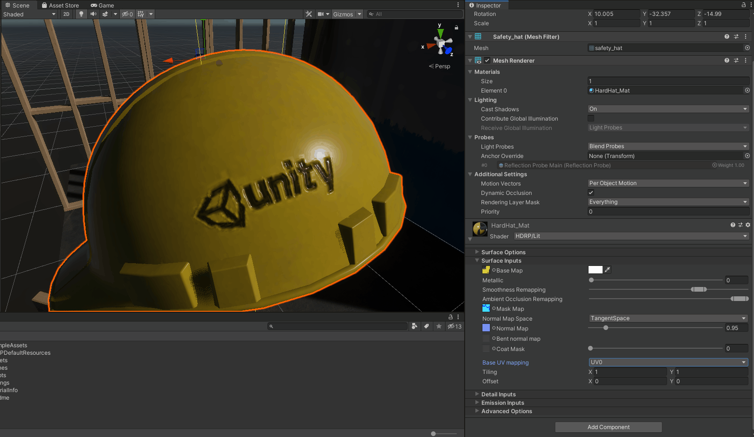Adjust the Normal Map strength slider
Screen dimensions: 754x437
click(x=606, y=328)
